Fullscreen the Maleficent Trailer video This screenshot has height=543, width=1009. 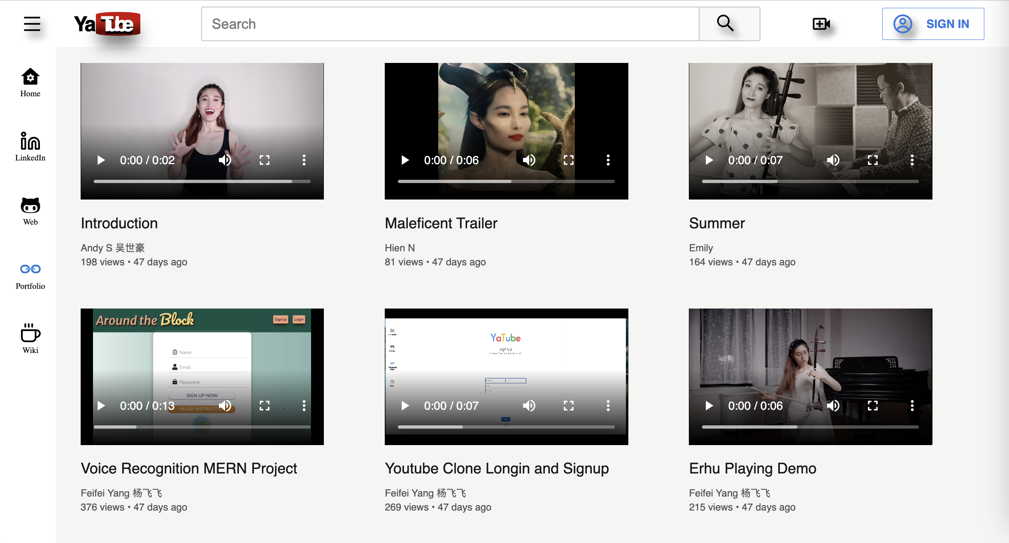coord(569,160)
